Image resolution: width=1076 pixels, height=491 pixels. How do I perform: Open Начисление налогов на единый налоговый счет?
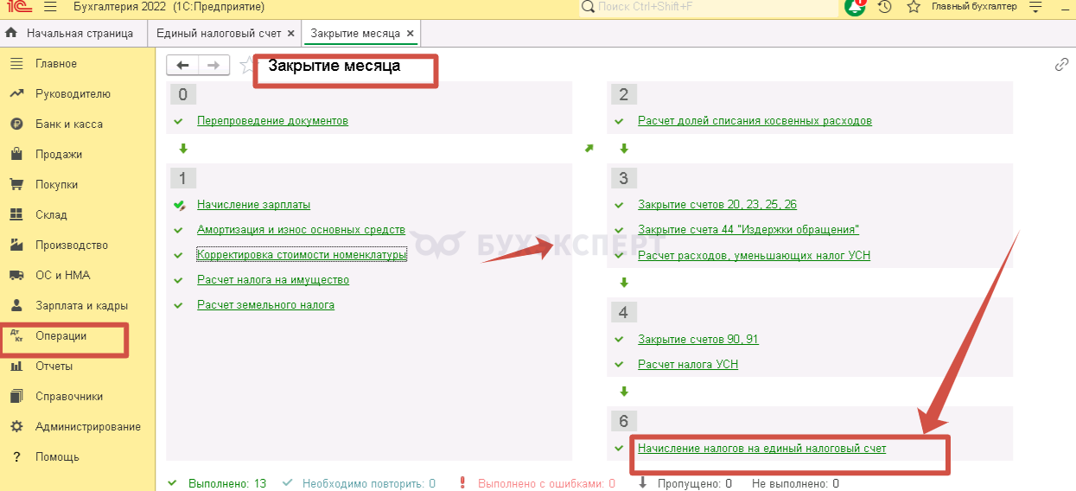762,449
